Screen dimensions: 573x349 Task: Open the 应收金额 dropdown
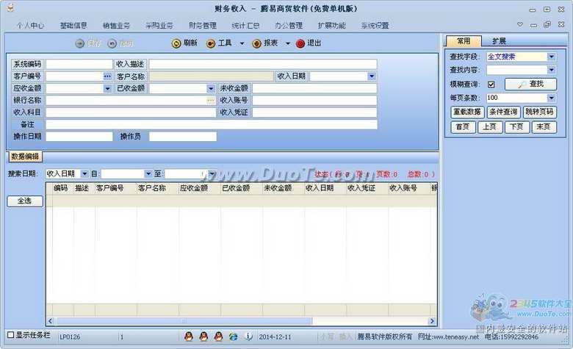point(108,88)
